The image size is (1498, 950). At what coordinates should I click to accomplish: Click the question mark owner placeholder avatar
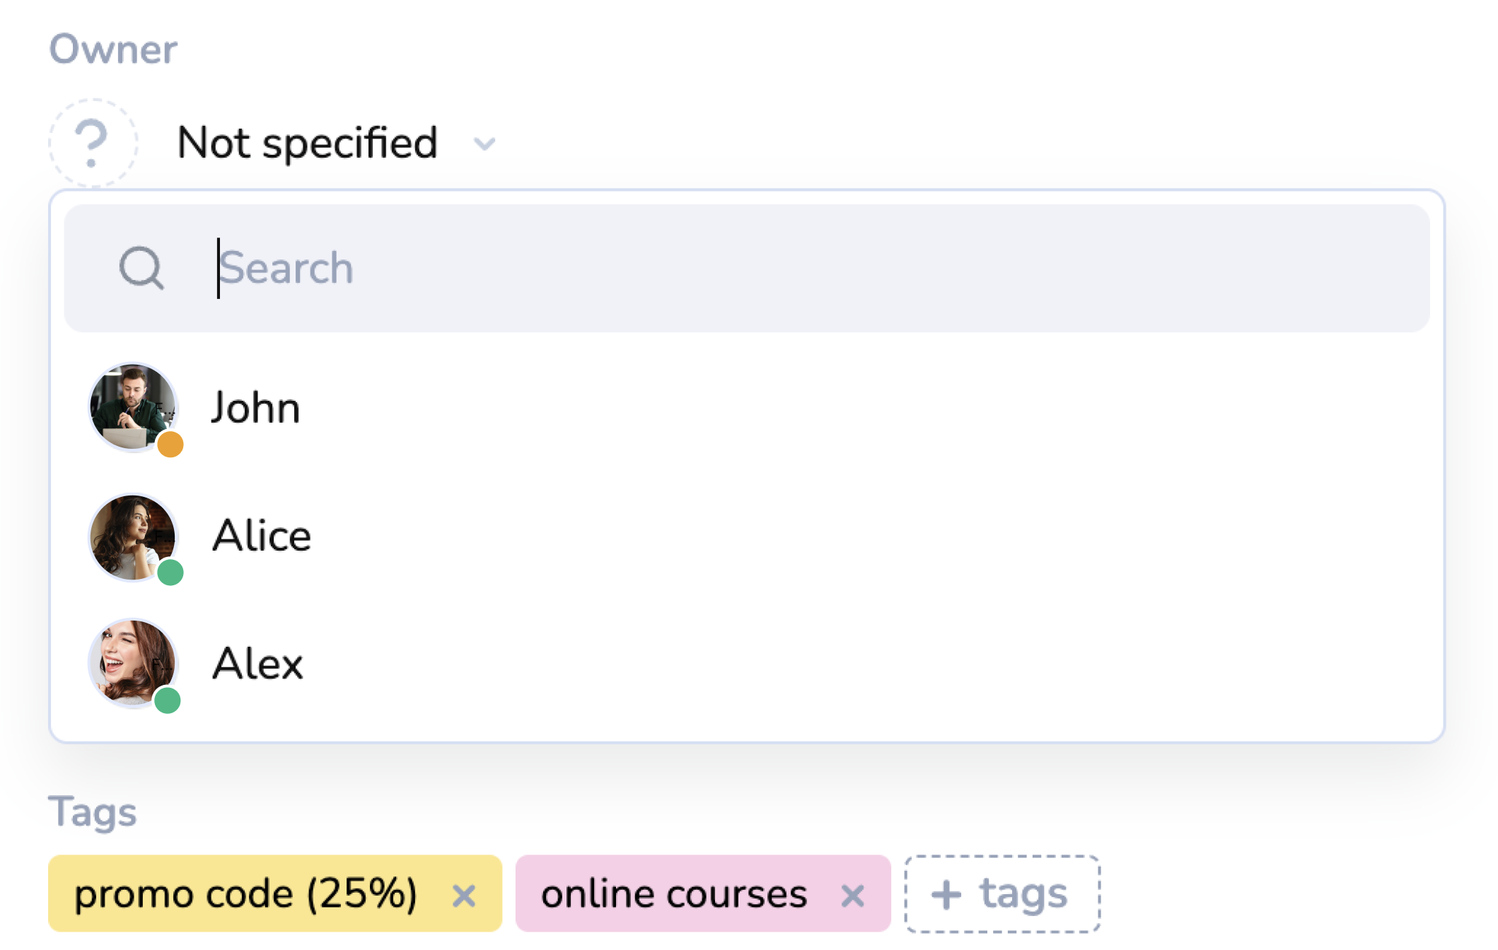93,143
